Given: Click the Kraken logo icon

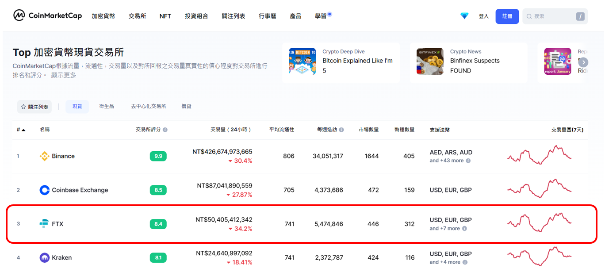Looking at the screenshot, I should tap(44, 258).
